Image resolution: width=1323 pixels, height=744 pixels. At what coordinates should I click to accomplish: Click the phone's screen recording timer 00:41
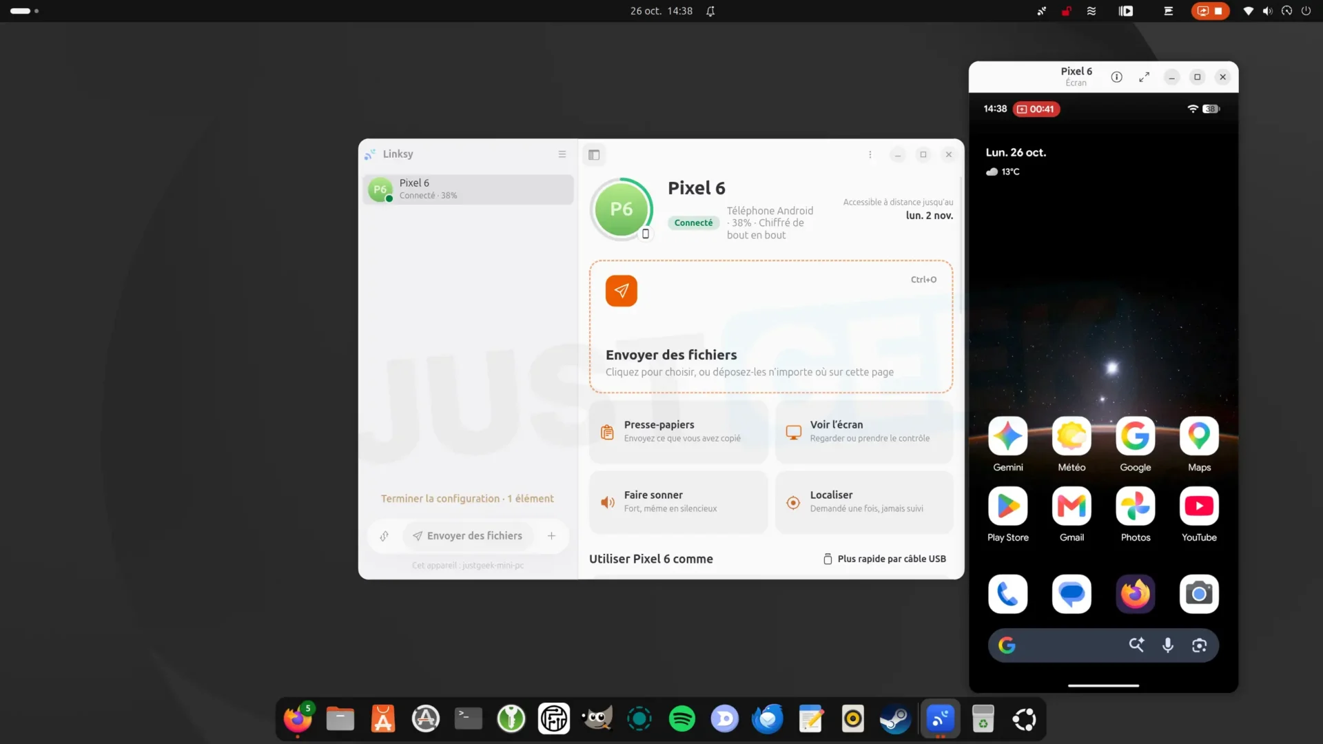1036,109
